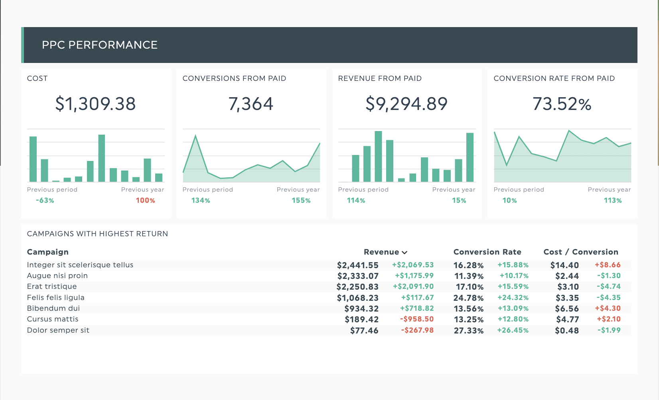Click the 24.78% conversion rate cell
The image size is (659, 400).
click(469, 298)
